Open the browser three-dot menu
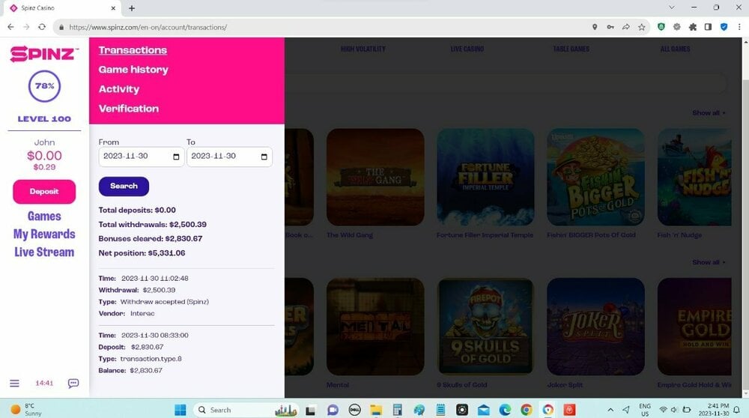This screenshot has width=749, height=418. pos(739,27)
